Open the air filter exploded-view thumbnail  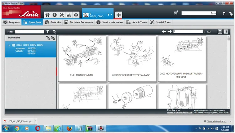(x=132, y=96)
